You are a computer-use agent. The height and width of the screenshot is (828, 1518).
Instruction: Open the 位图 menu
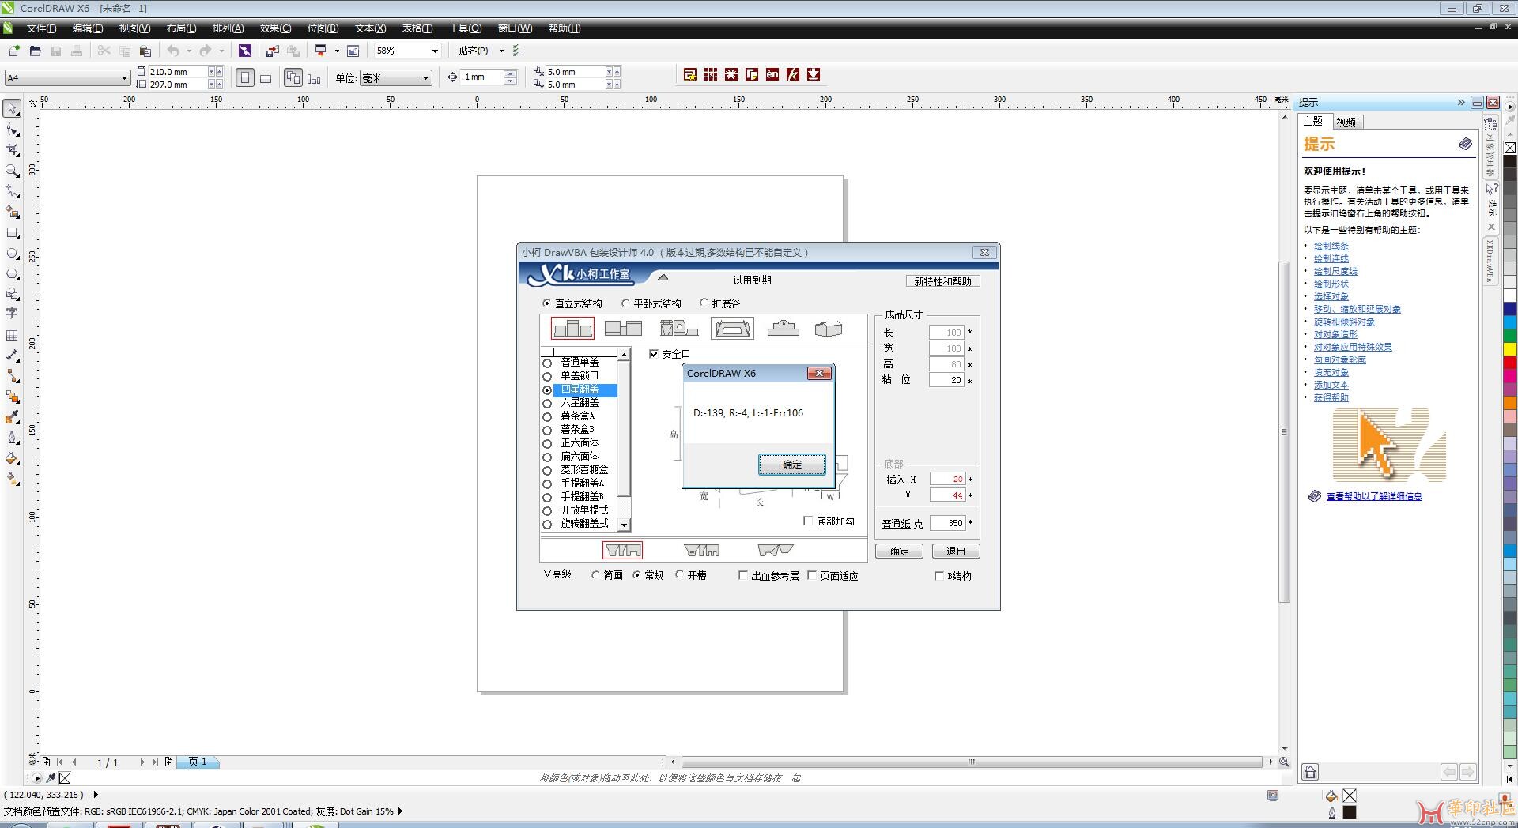(x=323, y=28)
